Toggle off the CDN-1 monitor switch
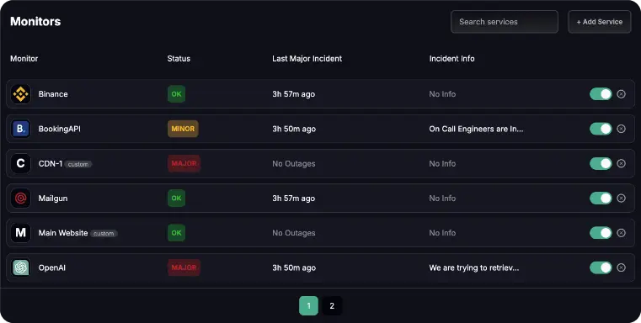 click(x=601, y=163)
